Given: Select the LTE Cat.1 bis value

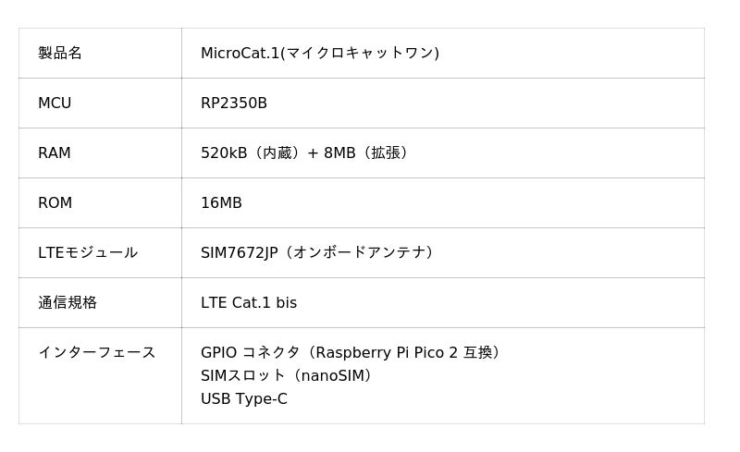Looking at the screenshot, I should [249, 303].
